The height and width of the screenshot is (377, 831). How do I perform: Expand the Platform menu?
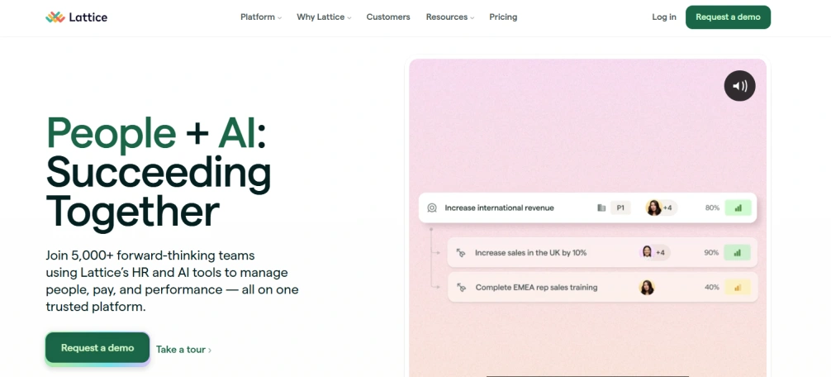click(261, 17)
